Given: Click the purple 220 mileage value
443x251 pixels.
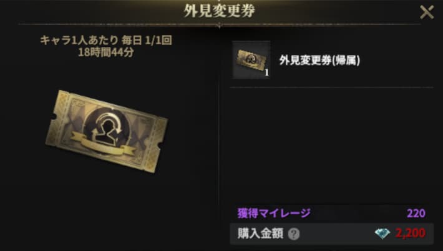Looking at the screenshot, I should click(x=416, y=213).
